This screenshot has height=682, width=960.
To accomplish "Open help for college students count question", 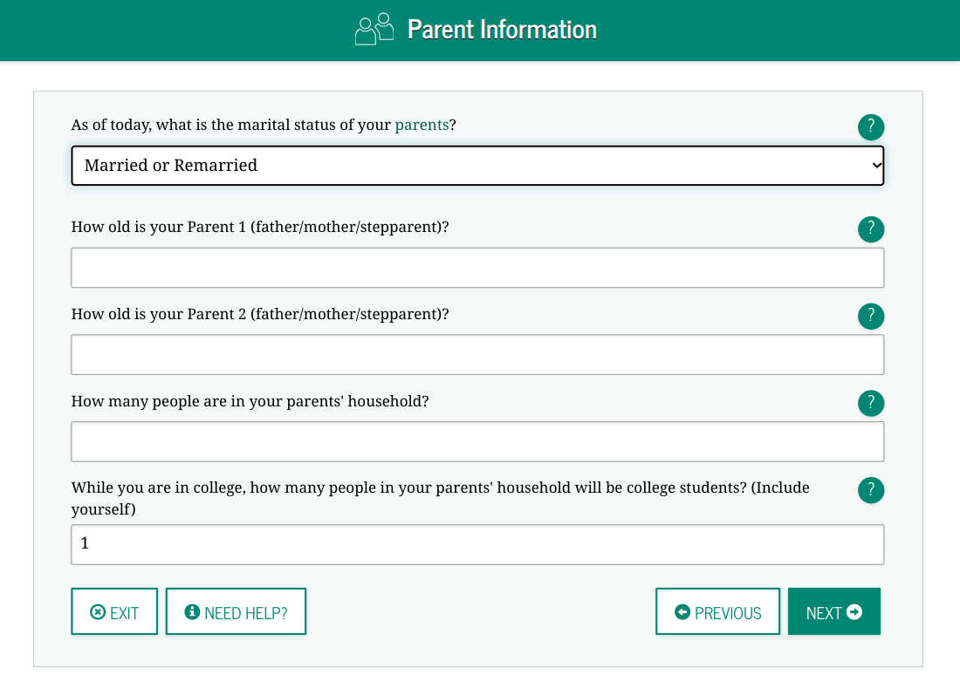I will tap(871, 490).
